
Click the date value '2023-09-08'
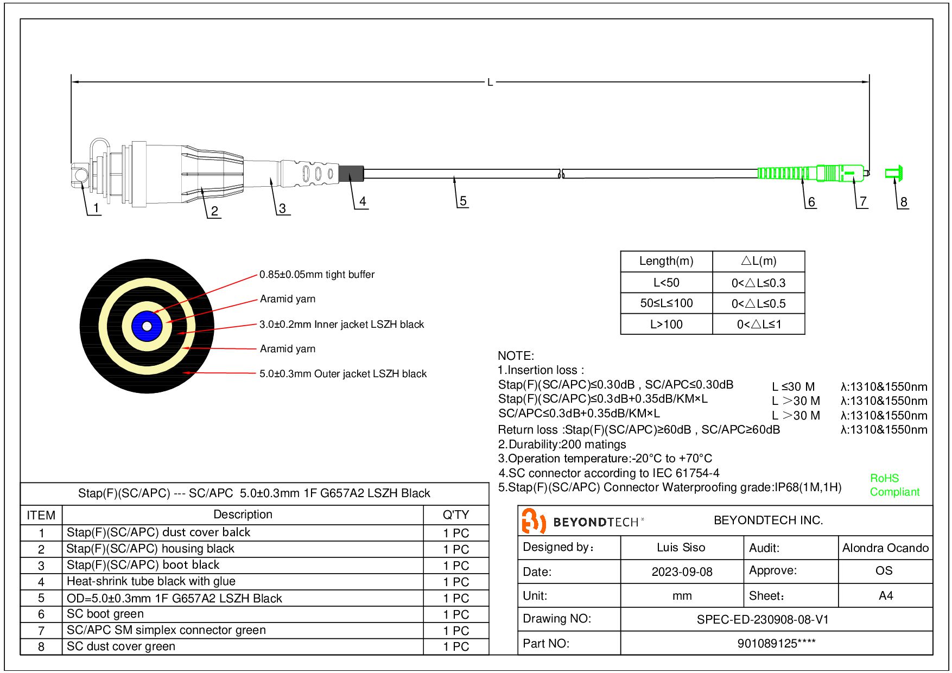pos(682,572)
